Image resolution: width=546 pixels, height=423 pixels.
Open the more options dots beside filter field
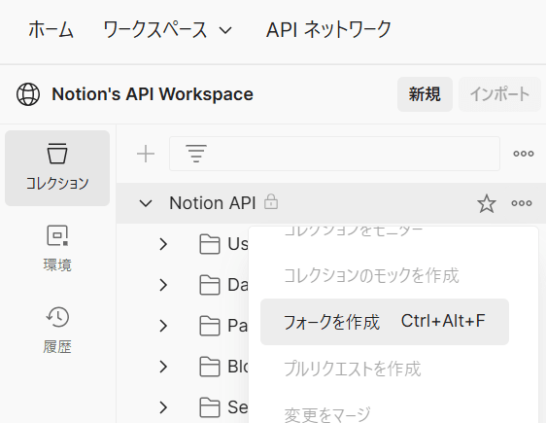click(x=524, y=154)
